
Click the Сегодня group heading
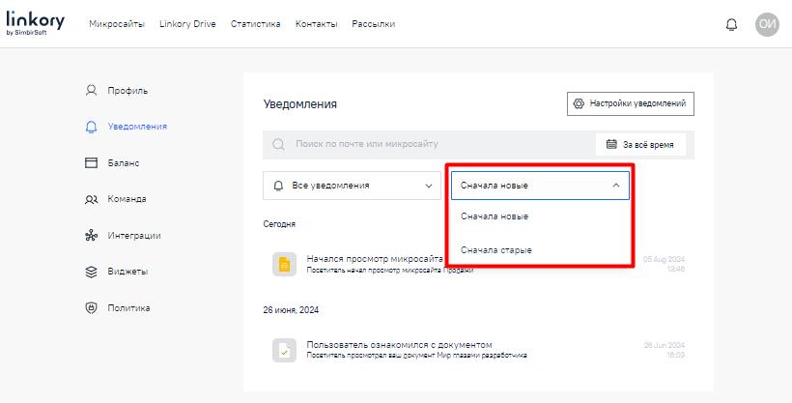(279, 224)
